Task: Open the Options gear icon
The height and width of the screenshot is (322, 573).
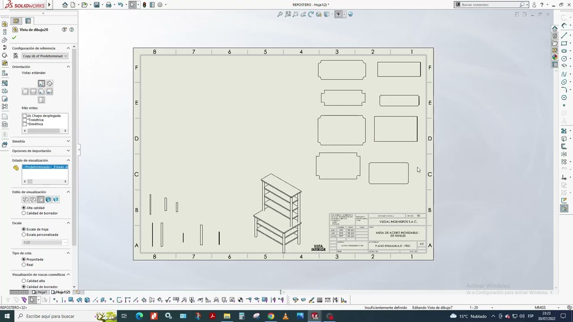Action: tap(160, 5)
